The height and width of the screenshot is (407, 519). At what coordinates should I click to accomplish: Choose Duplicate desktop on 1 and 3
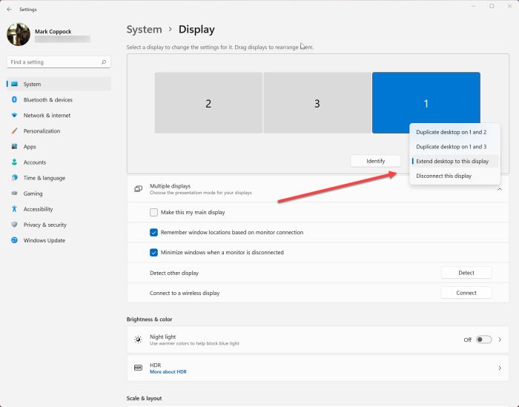pos(454,147)
